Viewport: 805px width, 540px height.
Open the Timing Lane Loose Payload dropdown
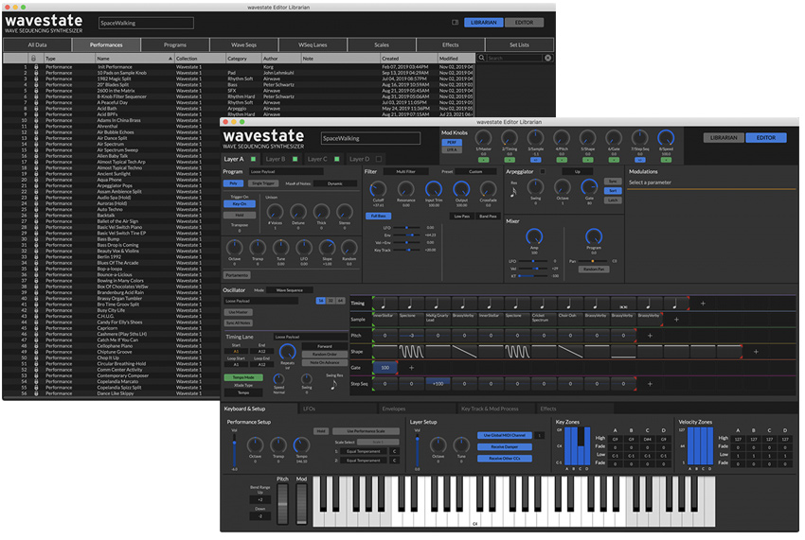[310, 337]
